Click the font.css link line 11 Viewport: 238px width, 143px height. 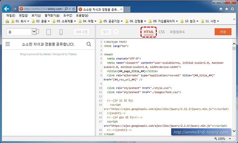pyautogui.click(x=144, y=92)
